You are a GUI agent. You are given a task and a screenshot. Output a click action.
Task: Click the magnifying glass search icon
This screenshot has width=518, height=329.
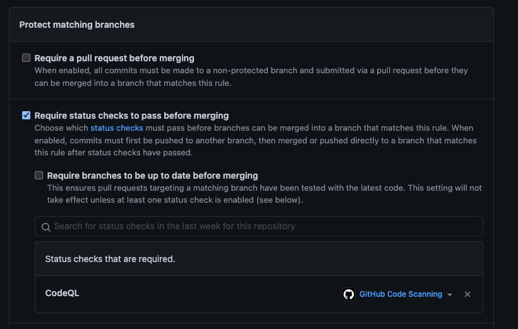point(46,226)
